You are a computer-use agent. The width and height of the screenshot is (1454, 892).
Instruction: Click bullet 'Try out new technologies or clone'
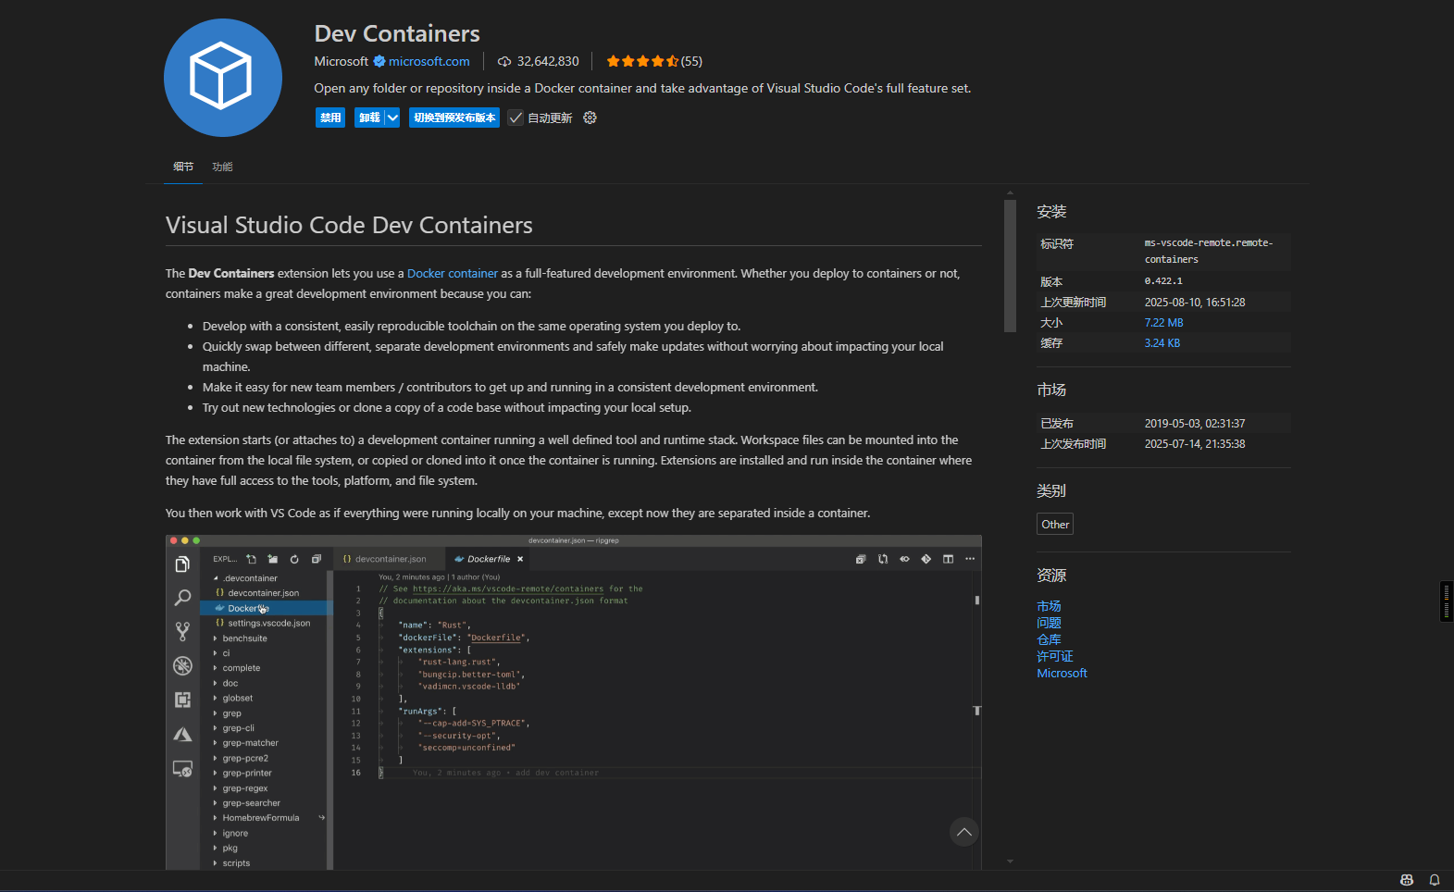(x=447, y=408)
